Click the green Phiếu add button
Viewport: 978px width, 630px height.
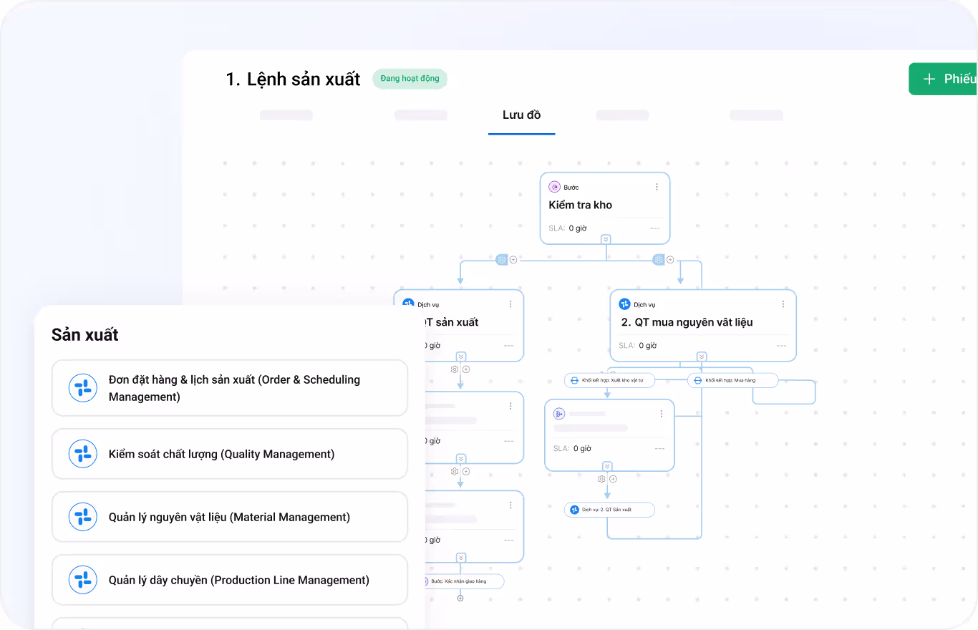coord(943,79)
